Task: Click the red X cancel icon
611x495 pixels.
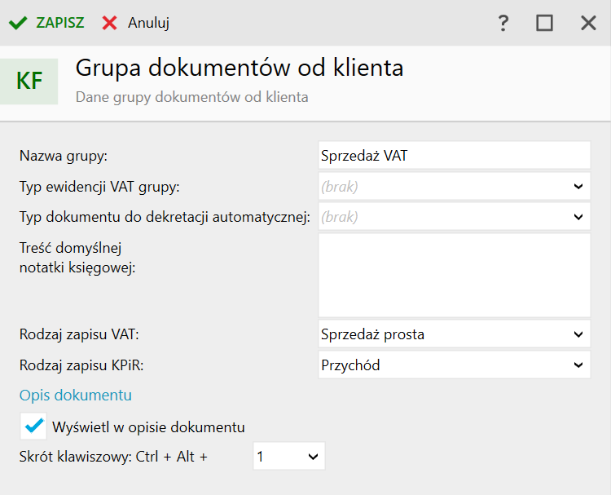Action: [110, 23]
